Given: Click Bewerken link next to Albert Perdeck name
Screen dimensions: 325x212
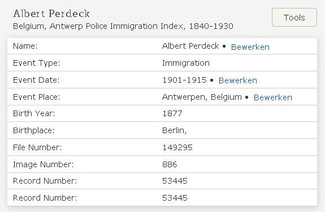Looking at the screenshot, I should [250, 47].
